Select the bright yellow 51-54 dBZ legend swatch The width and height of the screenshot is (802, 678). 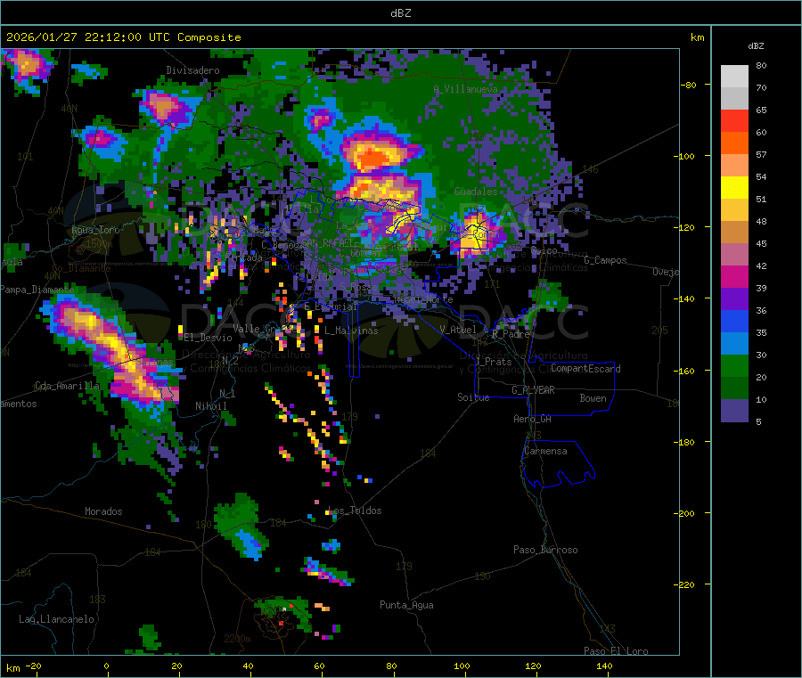click(734, 188)
